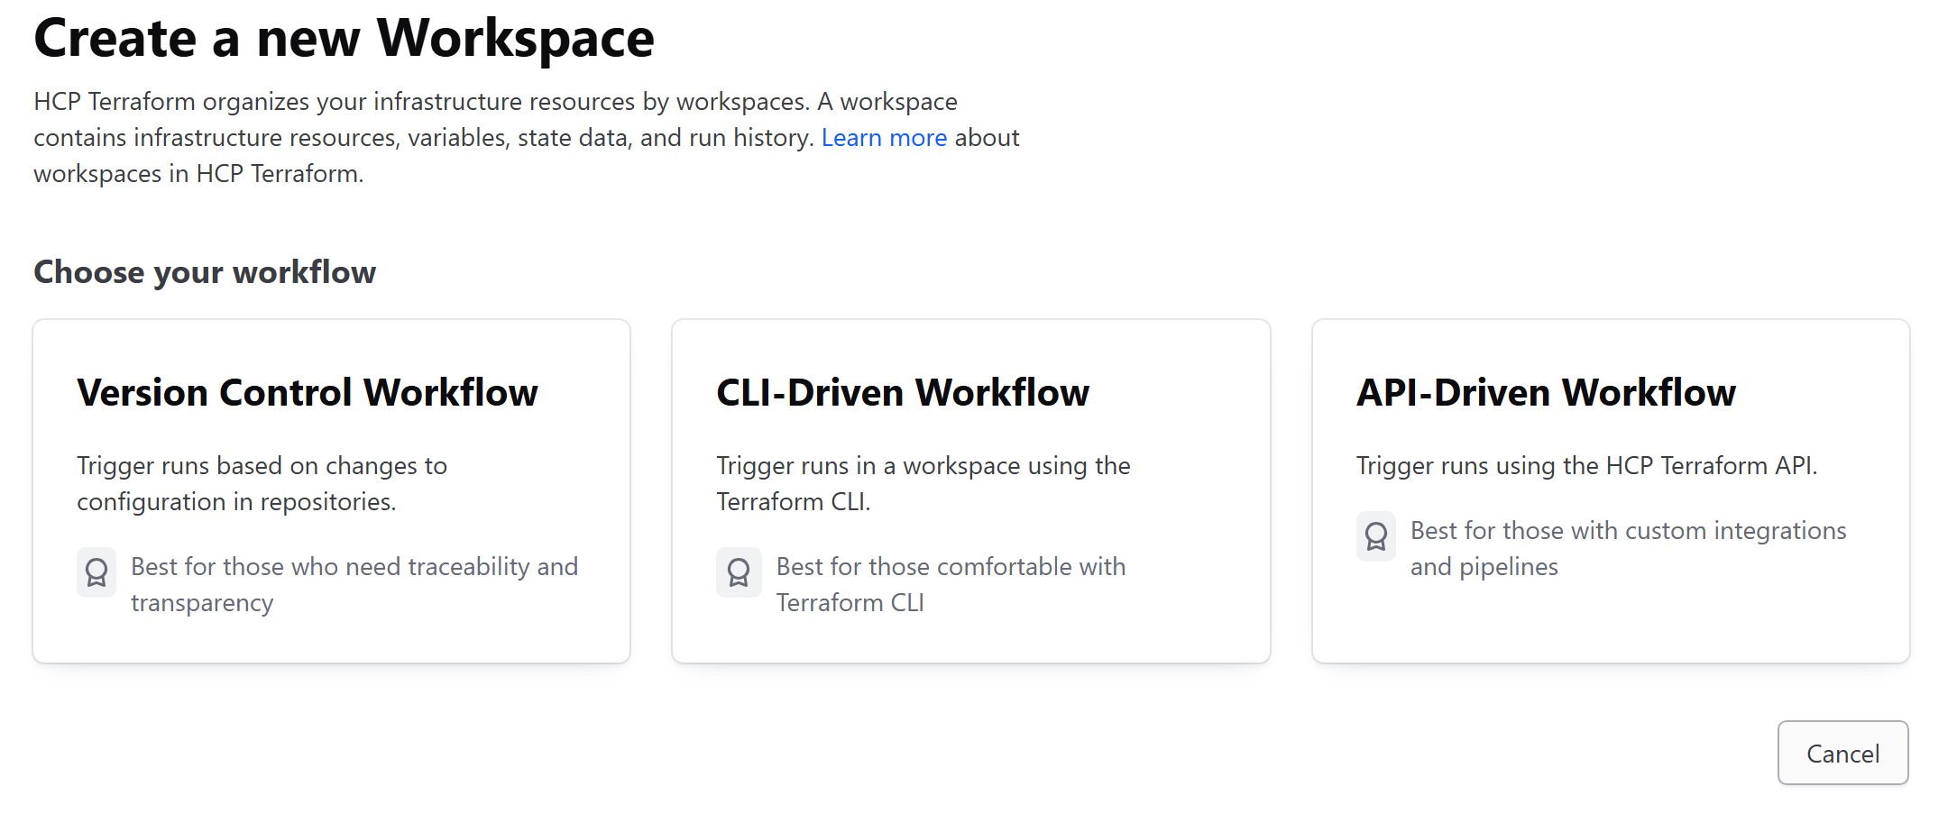This screenshot has height=832, width=1957.
Task: Choose the CLI-Driven Workflow card
Action: (x=971, y=491)
